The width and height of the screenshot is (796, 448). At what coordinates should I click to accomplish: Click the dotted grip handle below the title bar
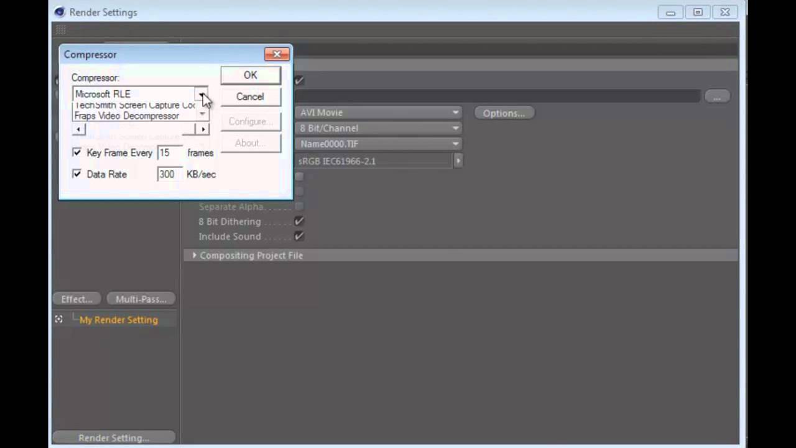point(61,29)
